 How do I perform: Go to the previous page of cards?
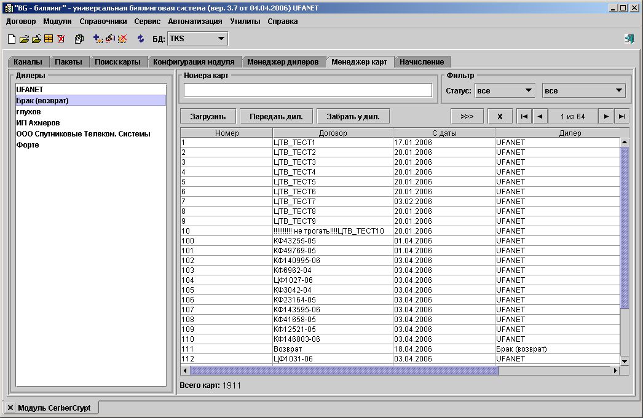point(539,116)
